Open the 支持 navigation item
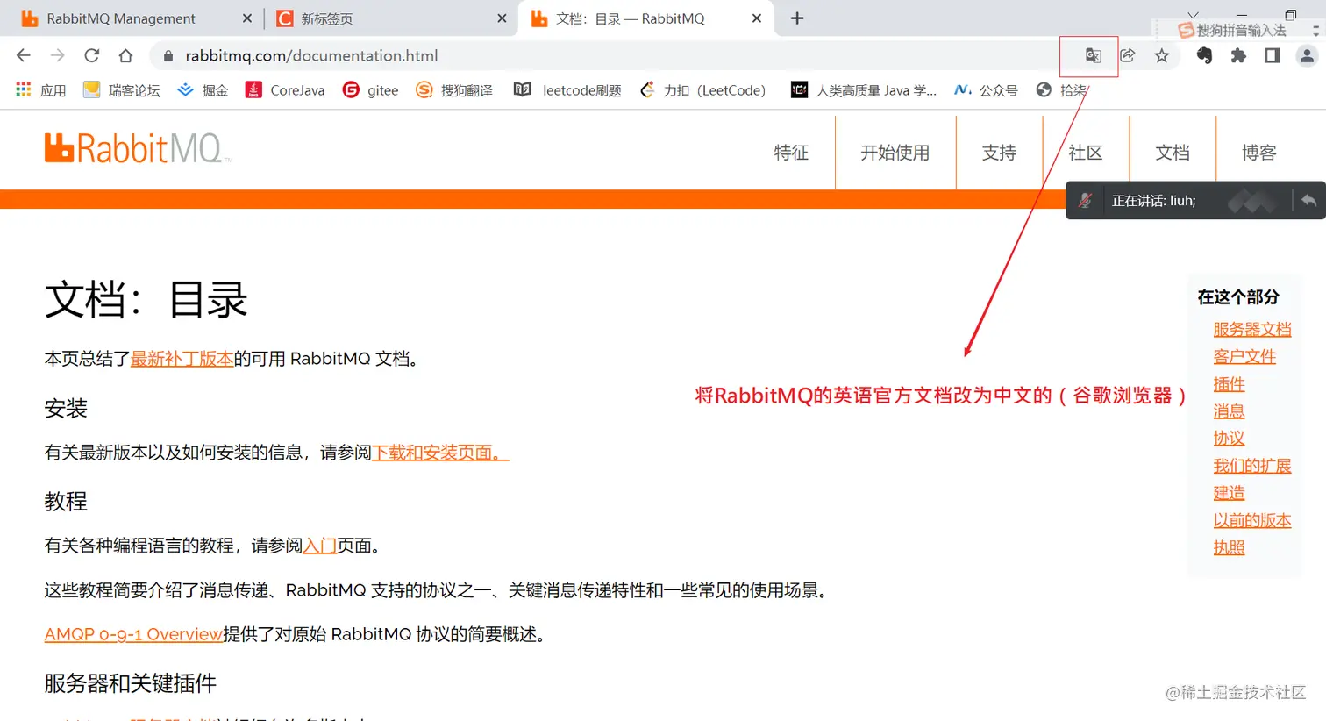This screenshot has width=1326, height=721. tap(999, 153)
